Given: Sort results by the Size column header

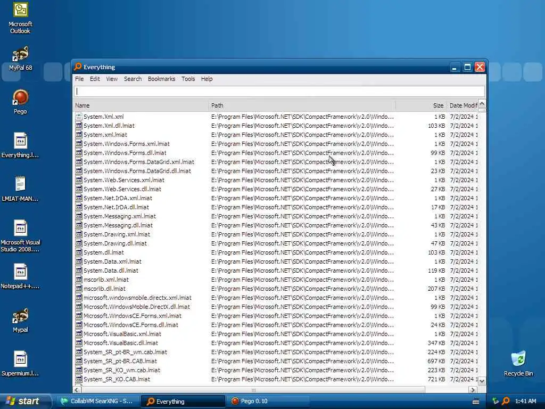Looking at the screenshot, I should coord(421,105).
